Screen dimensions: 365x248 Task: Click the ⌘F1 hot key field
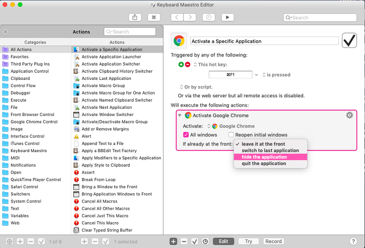[231, 74]
